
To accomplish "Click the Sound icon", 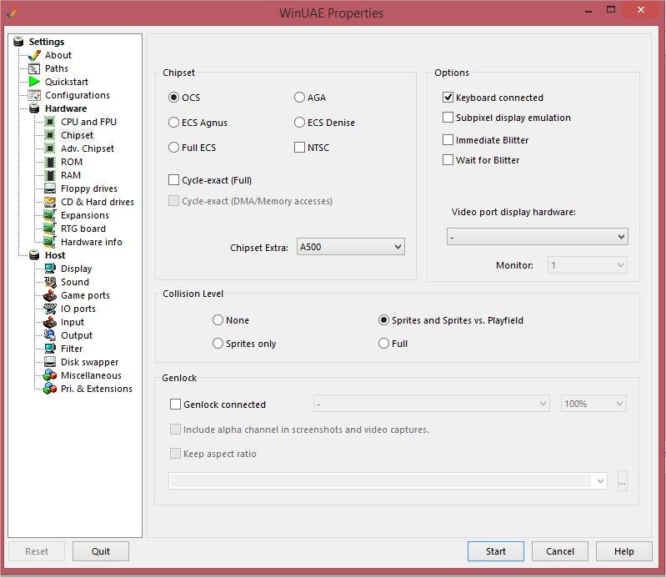I will click(x=50, y=282).
